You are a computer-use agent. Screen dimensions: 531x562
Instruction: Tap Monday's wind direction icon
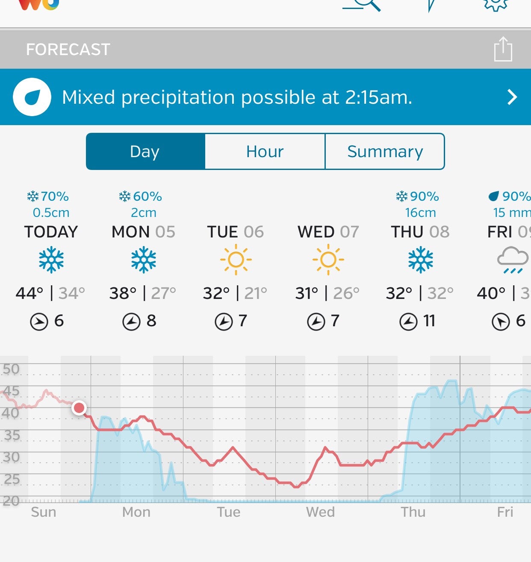coord(131,322)
